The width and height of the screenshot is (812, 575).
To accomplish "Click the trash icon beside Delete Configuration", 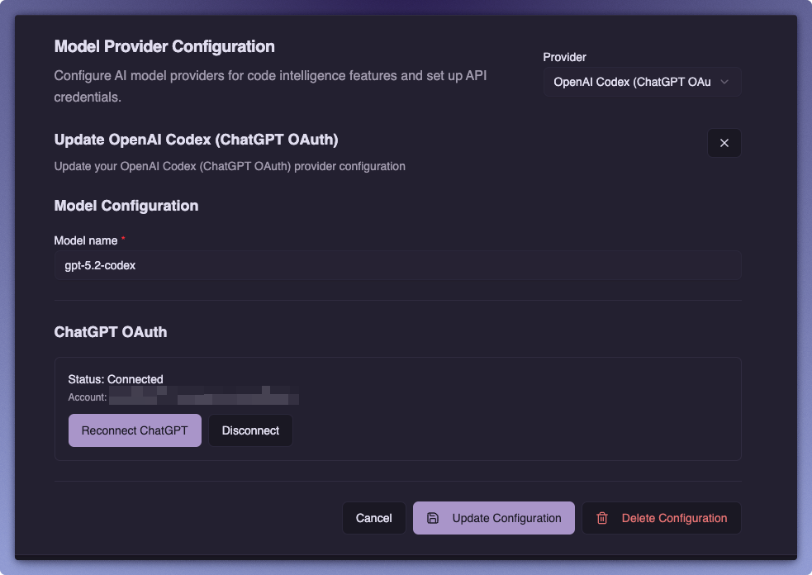I will pos(602,517).
